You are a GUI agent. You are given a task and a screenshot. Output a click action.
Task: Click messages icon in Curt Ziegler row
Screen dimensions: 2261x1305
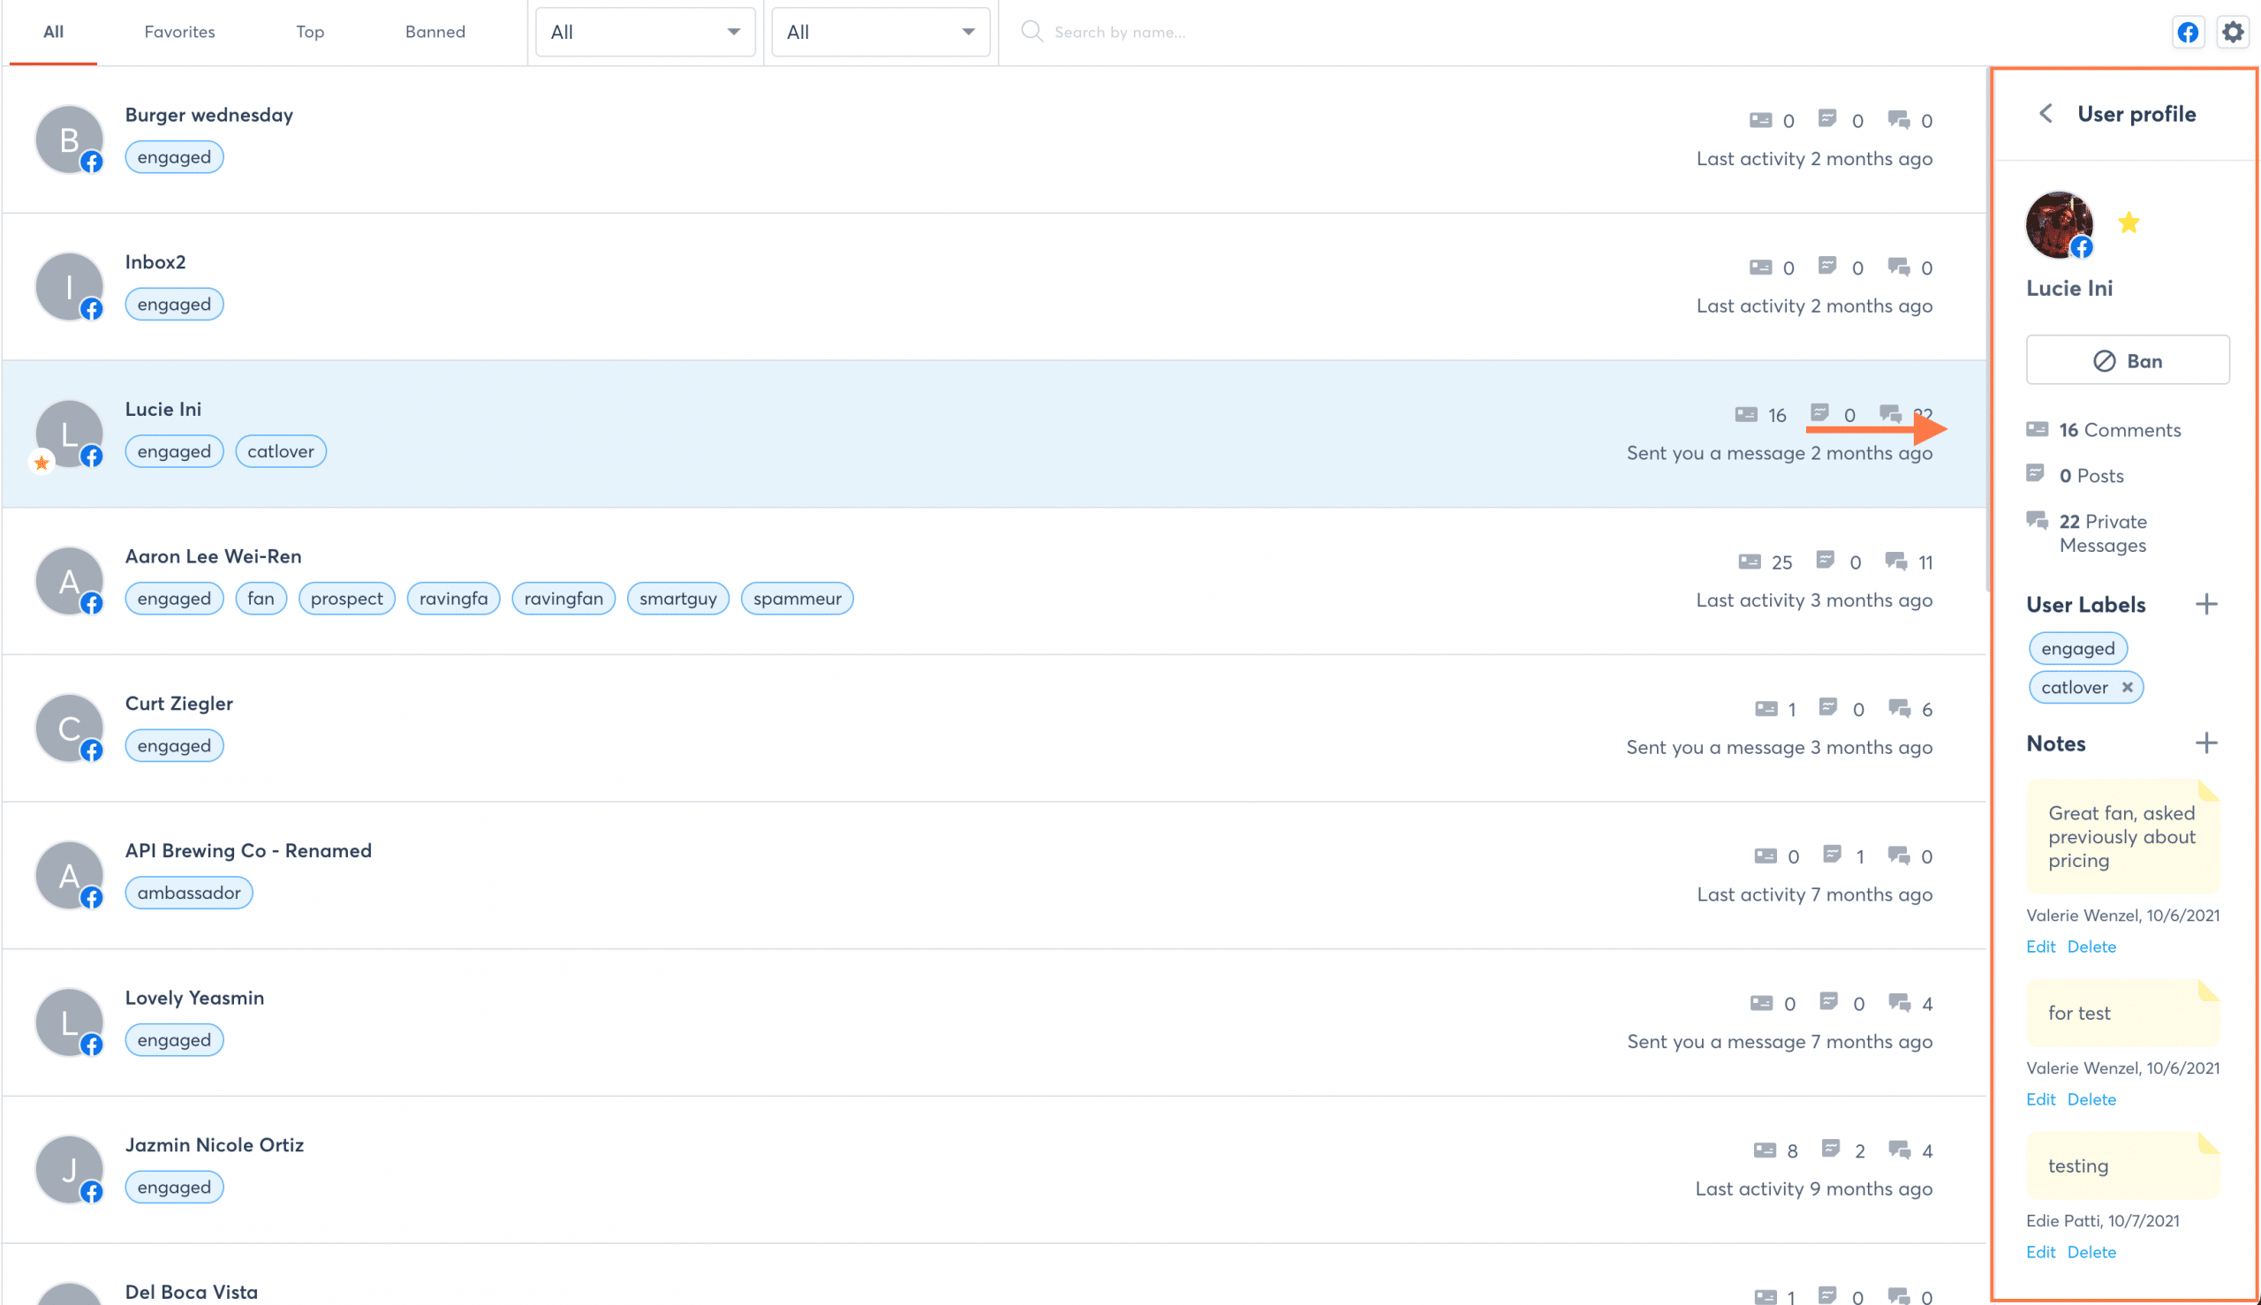pyautogui.click(x=1899, y=708)
